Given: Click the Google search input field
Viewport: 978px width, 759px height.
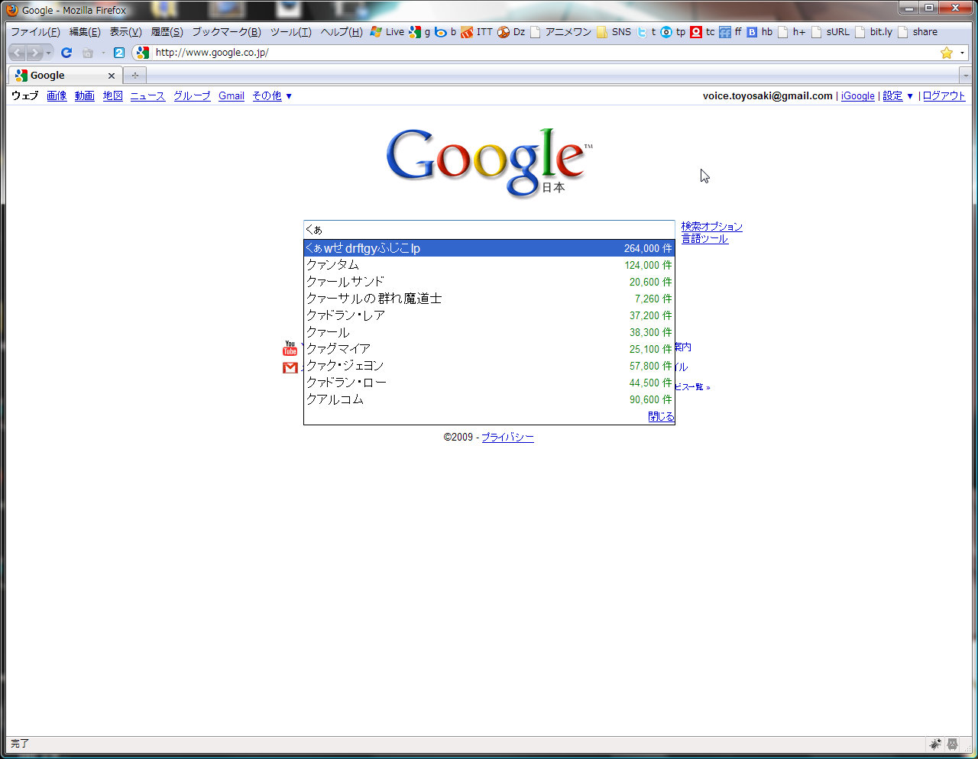Looking at the screenshot, I should [x=489, y=230].
